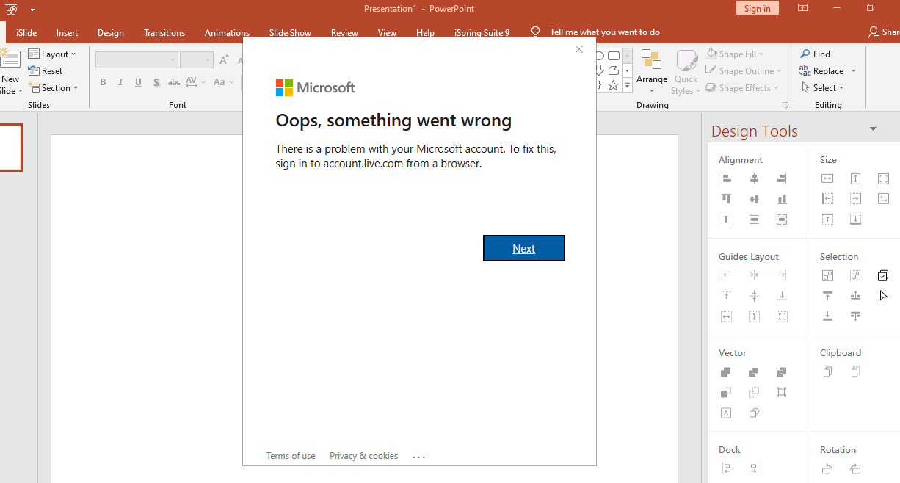Viewport: 900px width, 483px height.
Task: Toggle Italic formatting in Font group
Action: (120, 82)
